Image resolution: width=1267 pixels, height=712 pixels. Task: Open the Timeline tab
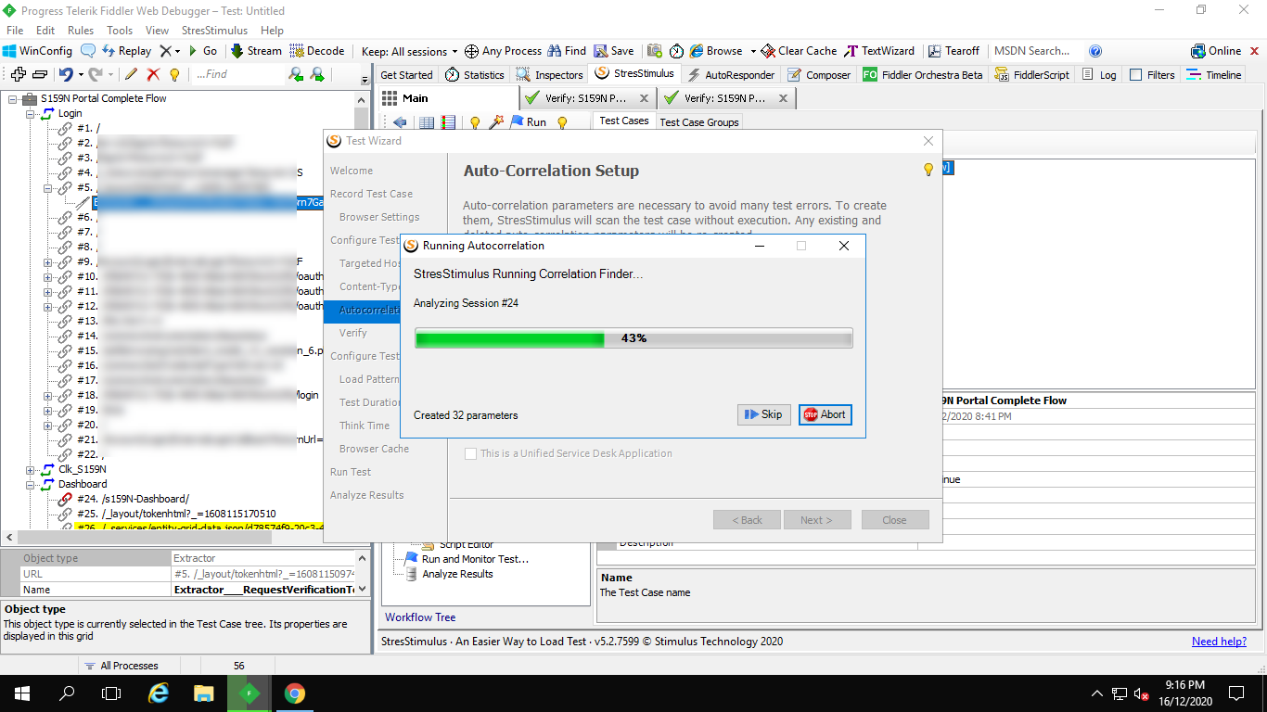1214,75
